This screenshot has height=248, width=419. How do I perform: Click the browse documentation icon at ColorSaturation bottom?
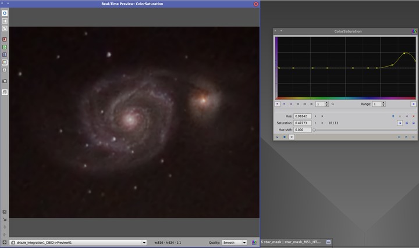[399, 137]
